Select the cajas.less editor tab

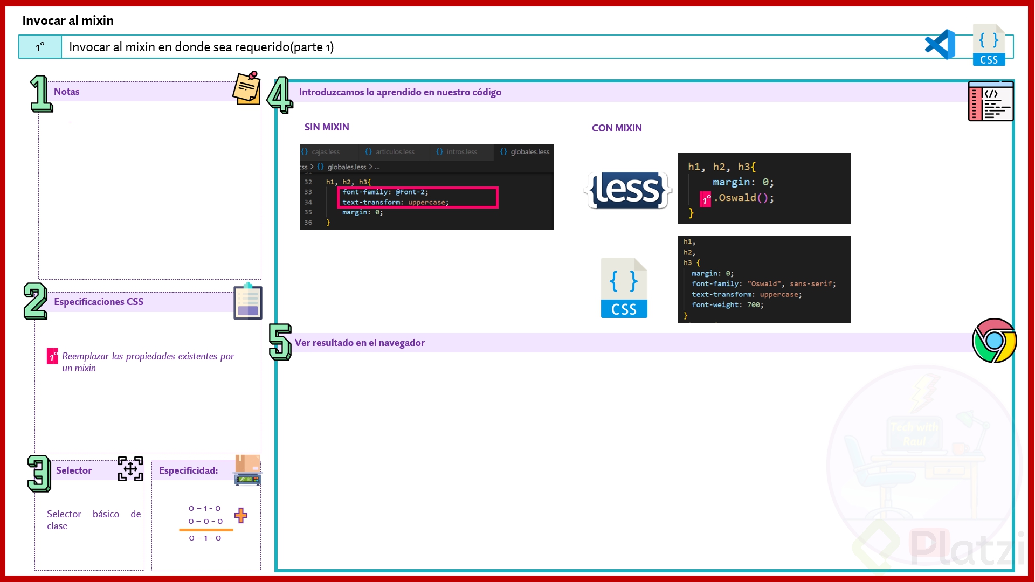pyautogui.click(x=326, y=152)
